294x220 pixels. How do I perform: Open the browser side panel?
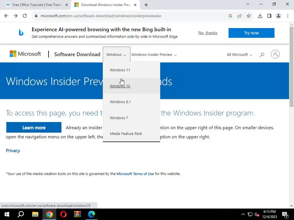[269, 16]
